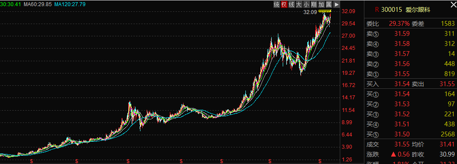457x164 pixels.
Task: Toggle the MA60 indicator label
Action: (x=33, y=4)
